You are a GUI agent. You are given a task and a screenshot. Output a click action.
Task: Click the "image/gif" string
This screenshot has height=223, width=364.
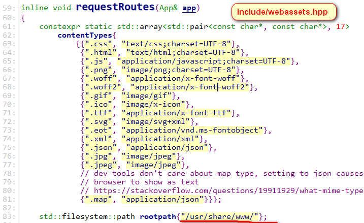(147, 95)
